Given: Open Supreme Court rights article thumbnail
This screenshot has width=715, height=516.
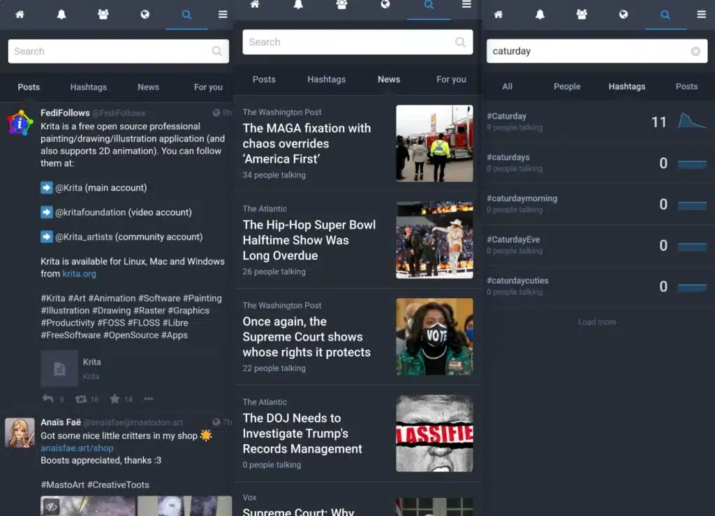Looking at the screenshot, I should tap(434, 337).
